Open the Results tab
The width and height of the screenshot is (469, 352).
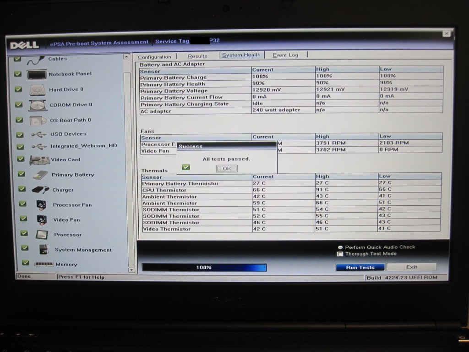(x=197, y=56)
